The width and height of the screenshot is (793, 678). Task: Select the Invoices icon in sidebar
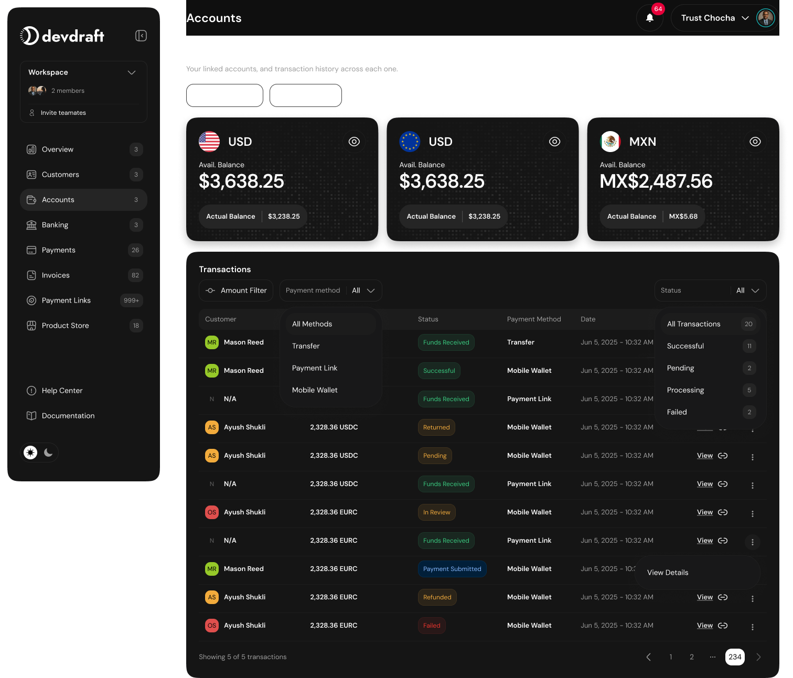point(32,275)
